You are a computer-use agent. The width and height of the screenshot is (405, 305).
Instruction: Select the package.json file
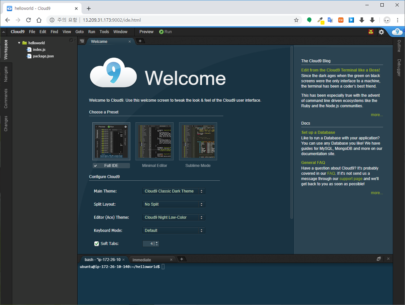pyautogui.click(x=43, y=56)
